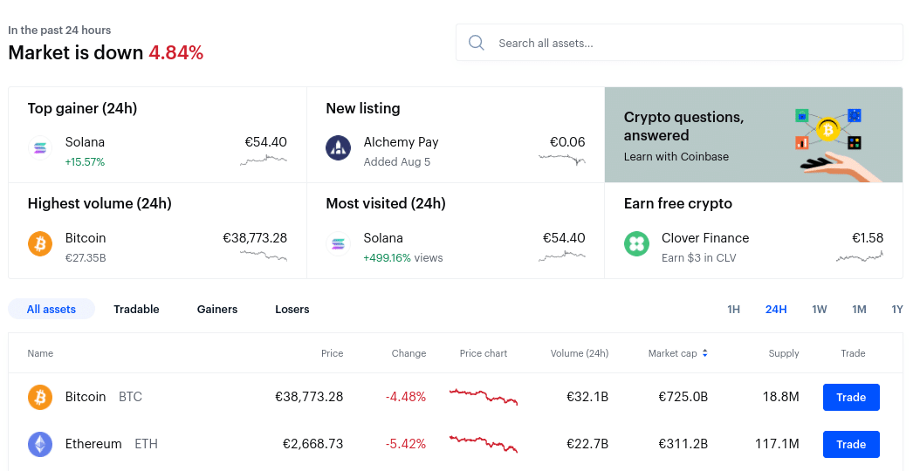This screenshot has height=471, width=920.
Task: Click Bitcoin market cap €725.0B
Action: click(x=683, y=397)
